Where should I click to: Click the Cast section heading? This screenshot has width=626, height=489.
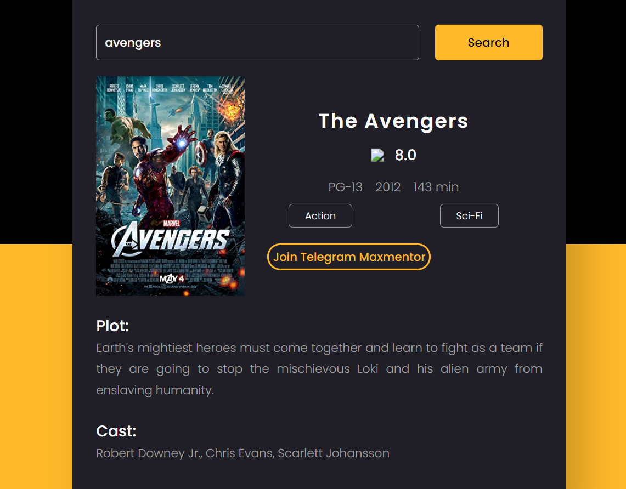(x=116, y=431)
